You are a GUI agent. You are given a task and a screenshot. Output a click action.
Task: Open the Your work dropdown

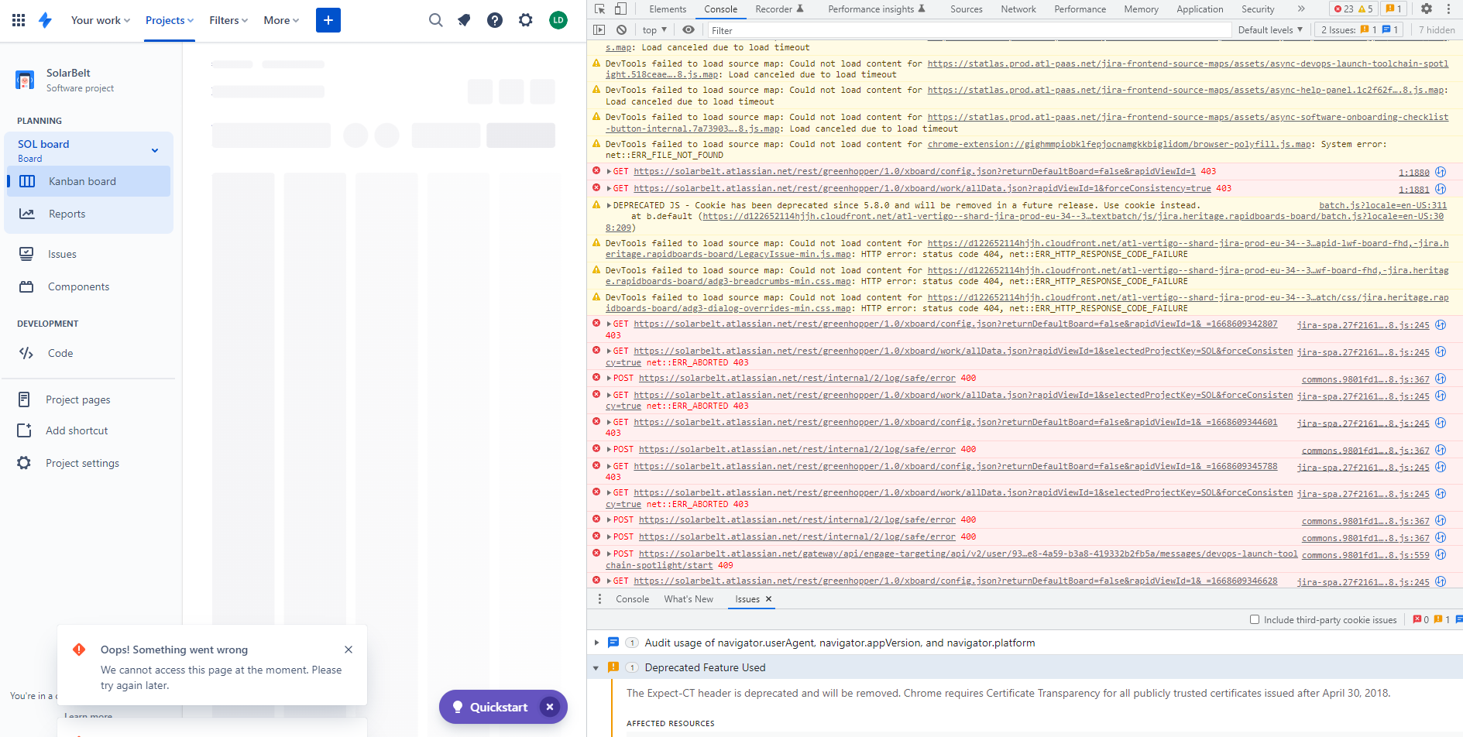pyautogui.click(x=101, y=20)
